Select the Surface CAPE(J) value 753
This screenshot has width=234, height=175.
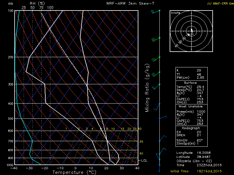200,99
